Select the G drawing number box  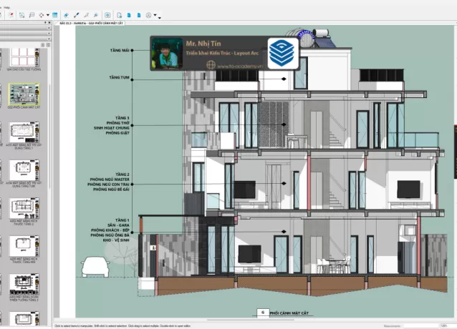click(263, 313)
